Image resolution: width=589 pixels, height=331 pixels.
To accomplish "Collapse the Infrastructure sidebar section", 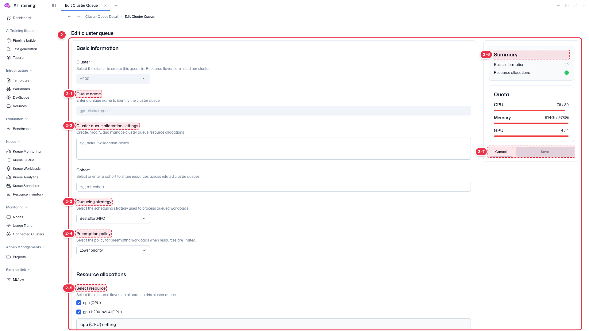I will 19,70.
